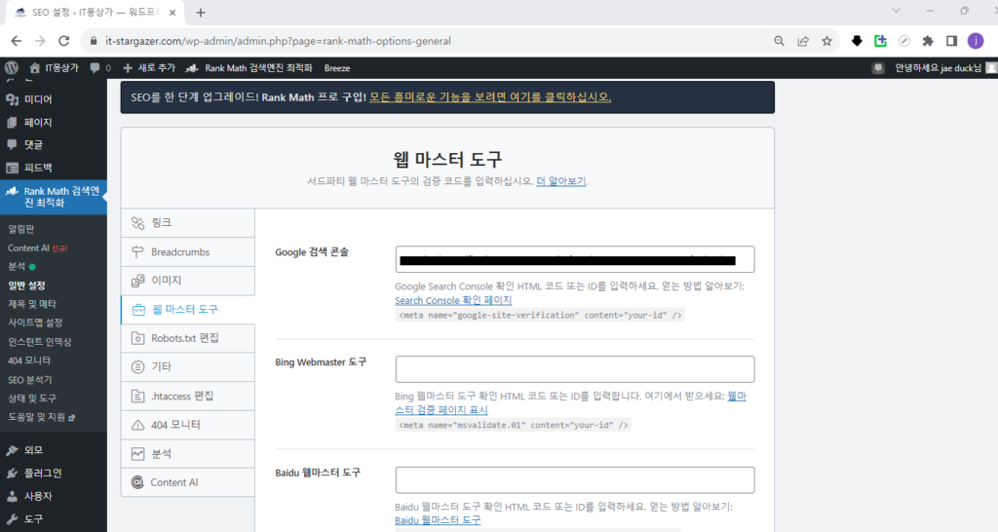Select the 웹 마스터 도구 settings tab
The image size is (998, 532).
point(188,310)
